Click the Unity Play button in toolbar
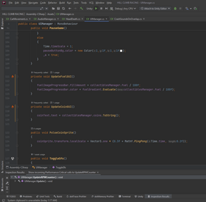The image size is (206, 202). pyautogui.click(x=96, y=8)
